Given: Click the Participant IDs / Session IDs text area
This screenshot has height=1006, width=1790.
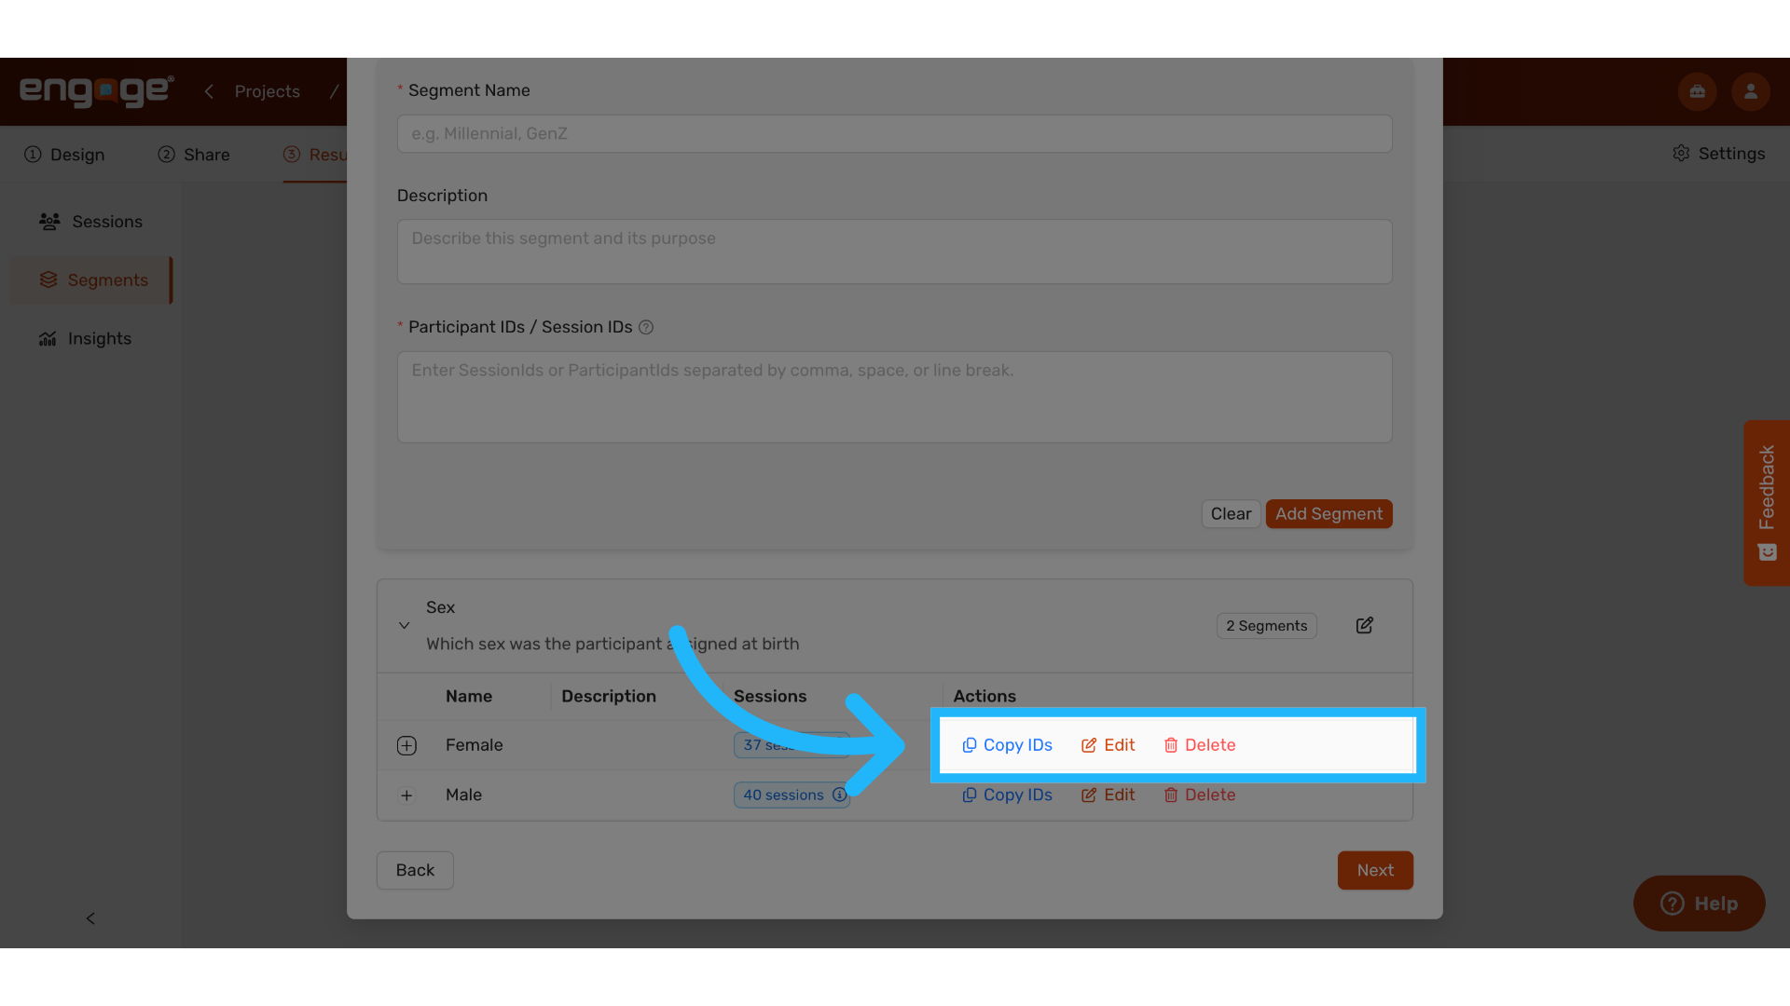Looking at the screenshot, I should click(894, 397).
